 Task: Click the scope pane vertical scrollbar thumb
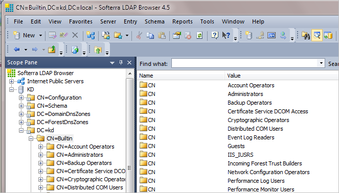130,135
